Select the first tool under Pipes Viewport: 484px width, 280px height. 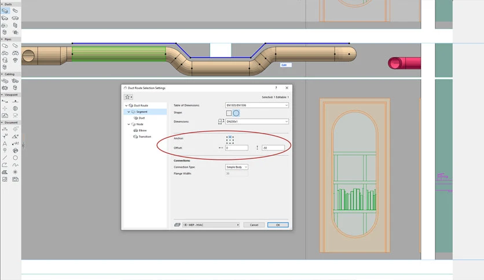(5, 46)
